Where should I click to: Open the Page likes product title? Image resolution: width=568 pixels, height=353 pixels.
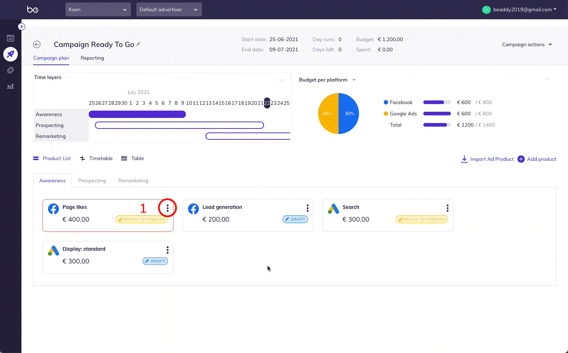point(75,207)
